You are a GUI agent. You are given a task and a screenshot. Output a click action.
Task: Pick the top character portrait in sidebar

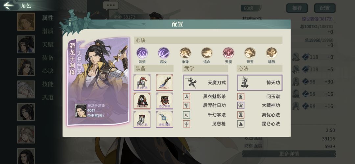(26, 22)
